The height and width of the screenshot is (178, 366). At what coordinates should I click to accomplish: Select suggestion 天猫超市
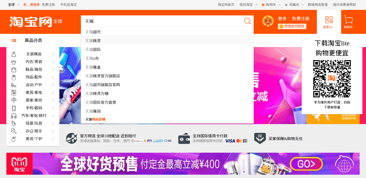[167, 32]
